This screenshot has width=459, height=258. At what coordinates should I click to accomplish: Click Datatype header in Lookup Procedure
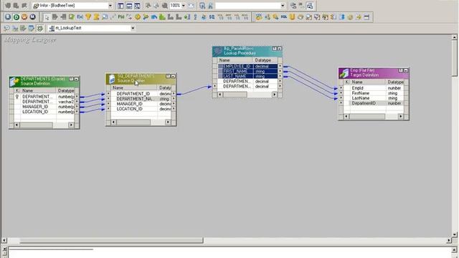(x=265, y=60)
